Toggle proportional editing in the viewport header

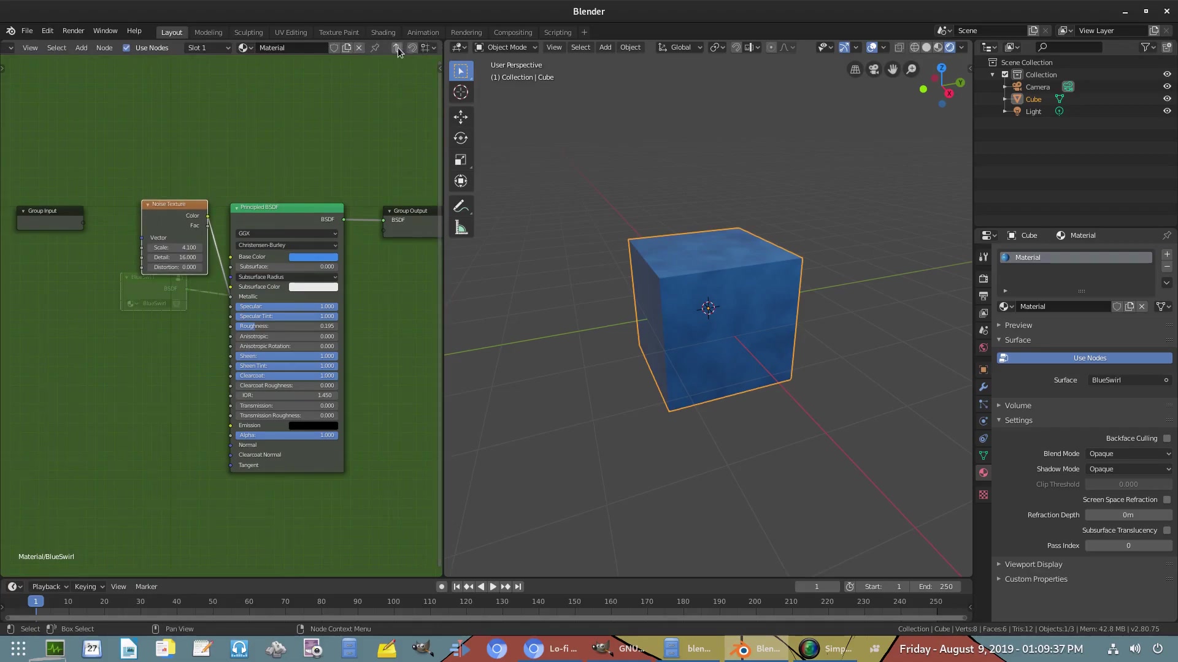(771, 47)
